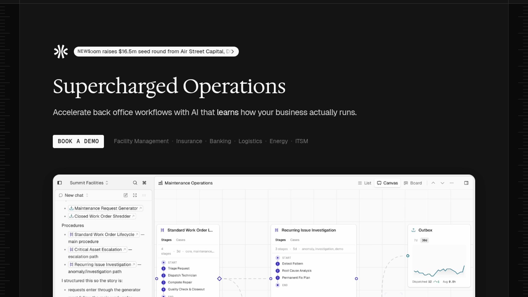Viewport: 528px width, 297px height.
Task: Open search with the magnifier icon
Action: tap(135, 183)
